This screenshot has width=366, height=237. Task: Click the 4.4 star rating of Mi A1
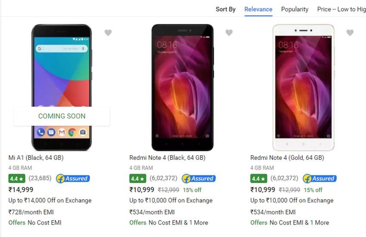[x=17, y=178]
